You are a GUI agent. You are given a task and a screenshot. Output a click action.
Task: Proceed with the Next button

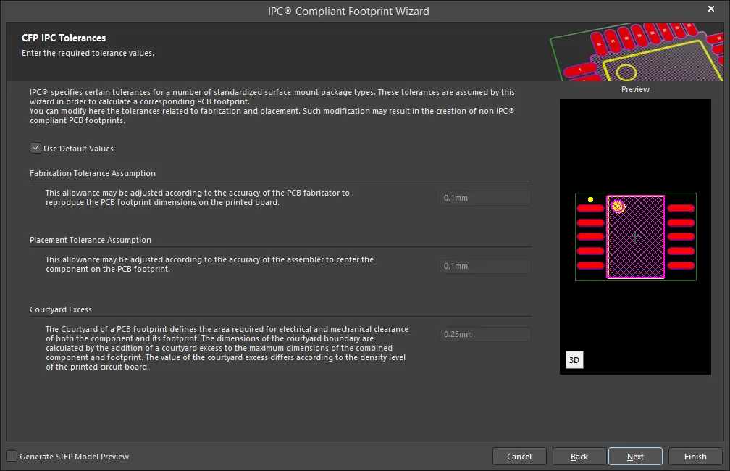[x=635, y=456]
